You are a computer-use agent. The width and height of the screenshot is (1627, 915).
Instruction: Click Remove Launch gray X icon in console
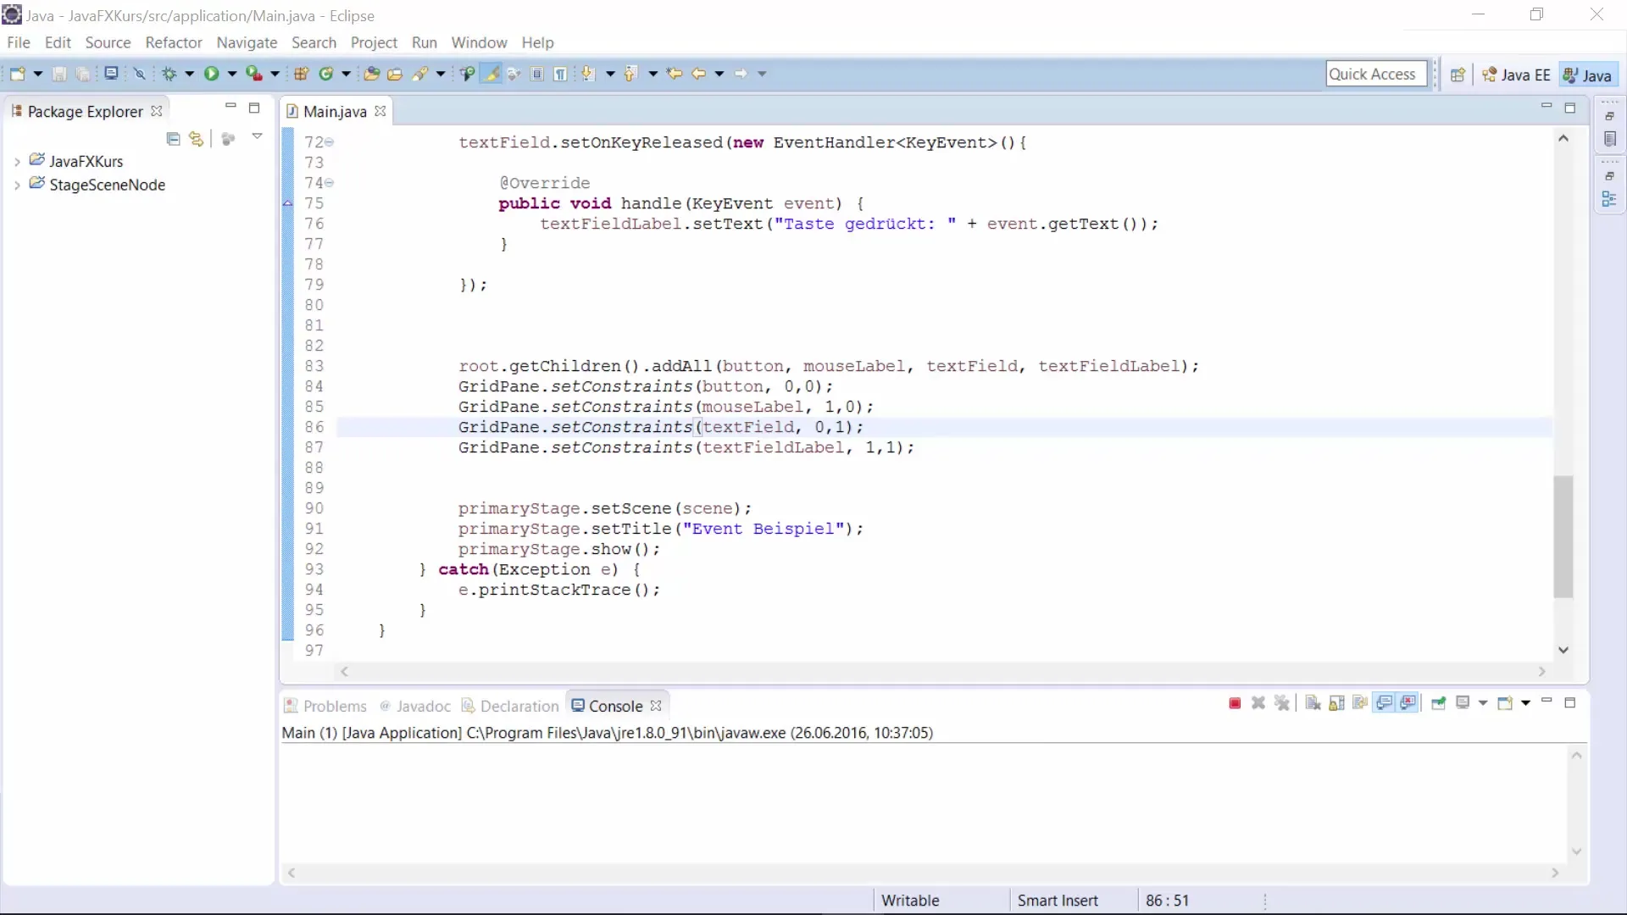[x=1258, y=703]
